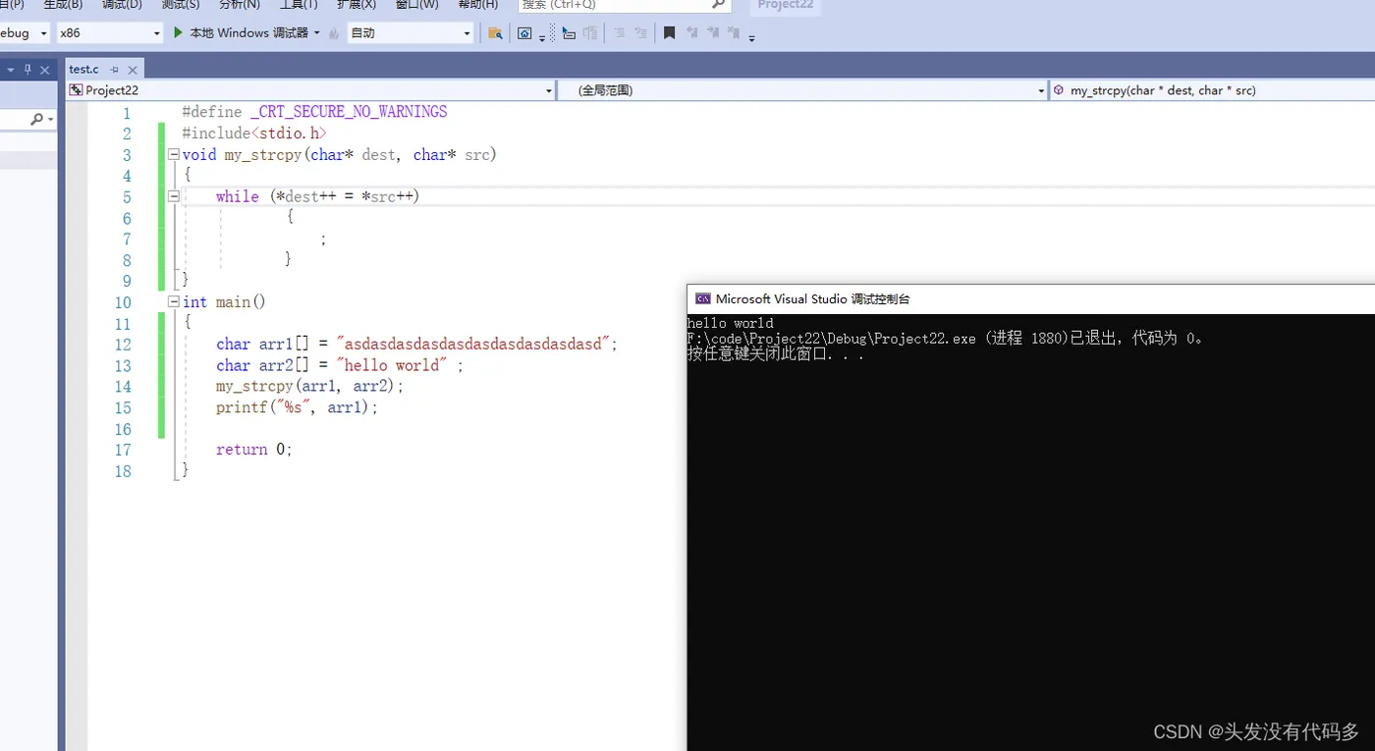Viewport: 1375px width, 751px height.
Task: Open the Debug configuration dropdown
Action: click(x=25, y=33)
